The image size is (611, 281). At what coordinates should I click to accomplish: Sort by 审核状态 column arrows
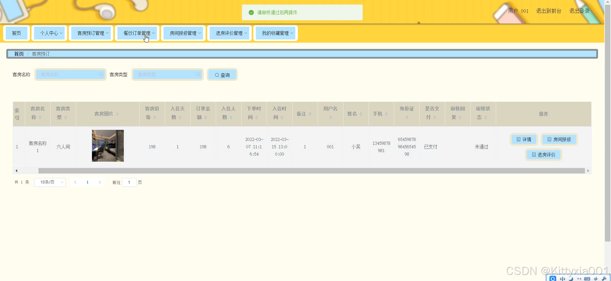486,117
